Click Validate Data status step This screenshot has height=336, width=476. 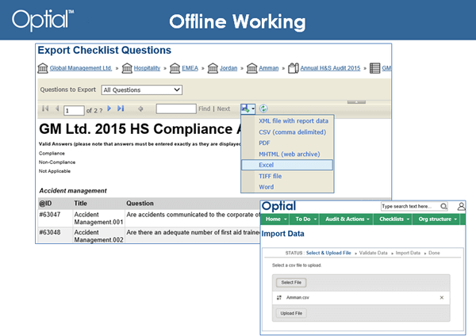click(373, 253)
